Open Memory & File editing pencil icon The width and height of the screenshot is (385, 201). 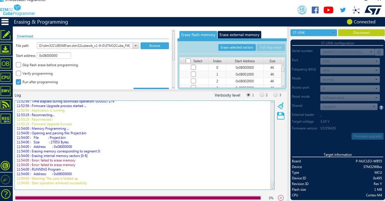5,35
